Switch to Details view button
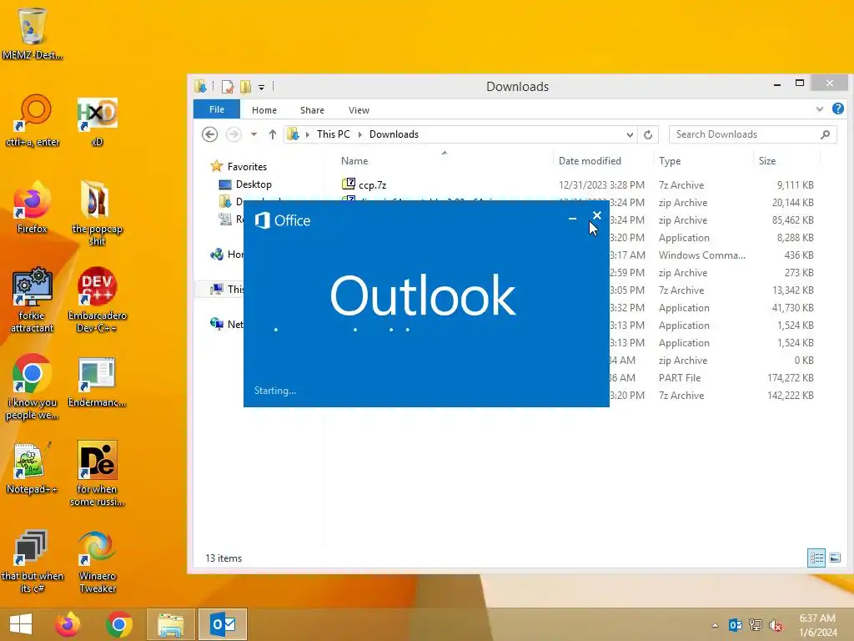 [816, 558]
